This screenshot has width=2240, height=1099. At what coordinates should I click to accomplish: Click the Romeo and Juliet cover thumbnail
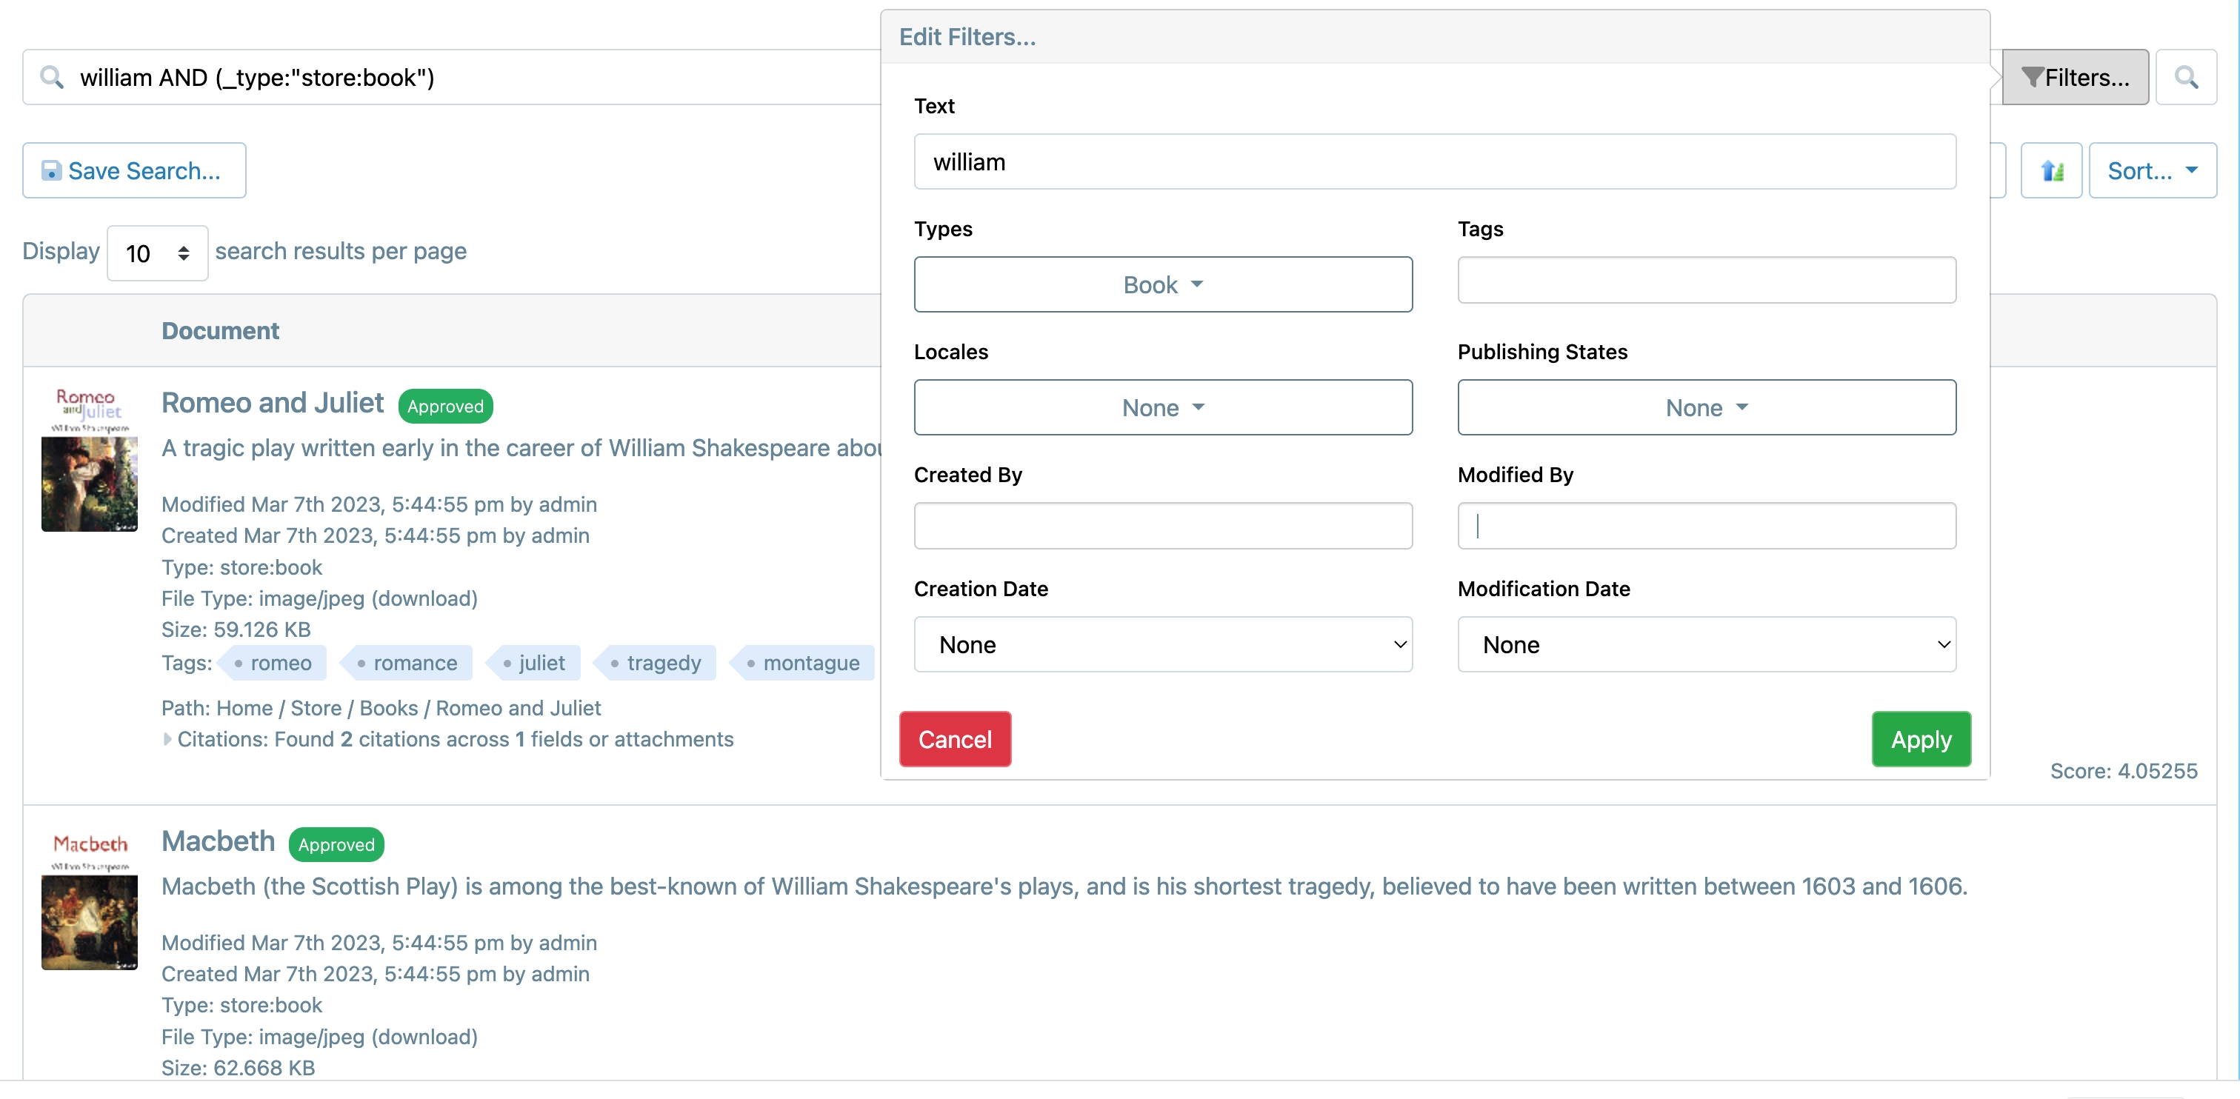pos(90,460)
